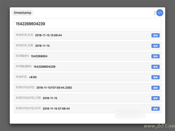Select the seconds value 1542268604
The image size is (175, 131).
coord(39,56)
